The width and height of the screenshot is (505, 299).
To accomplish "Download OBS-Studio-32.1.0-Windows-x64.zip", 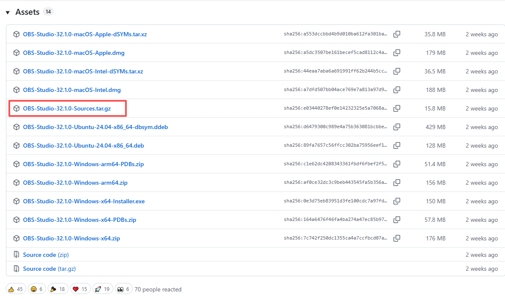I will pos(71,238).
